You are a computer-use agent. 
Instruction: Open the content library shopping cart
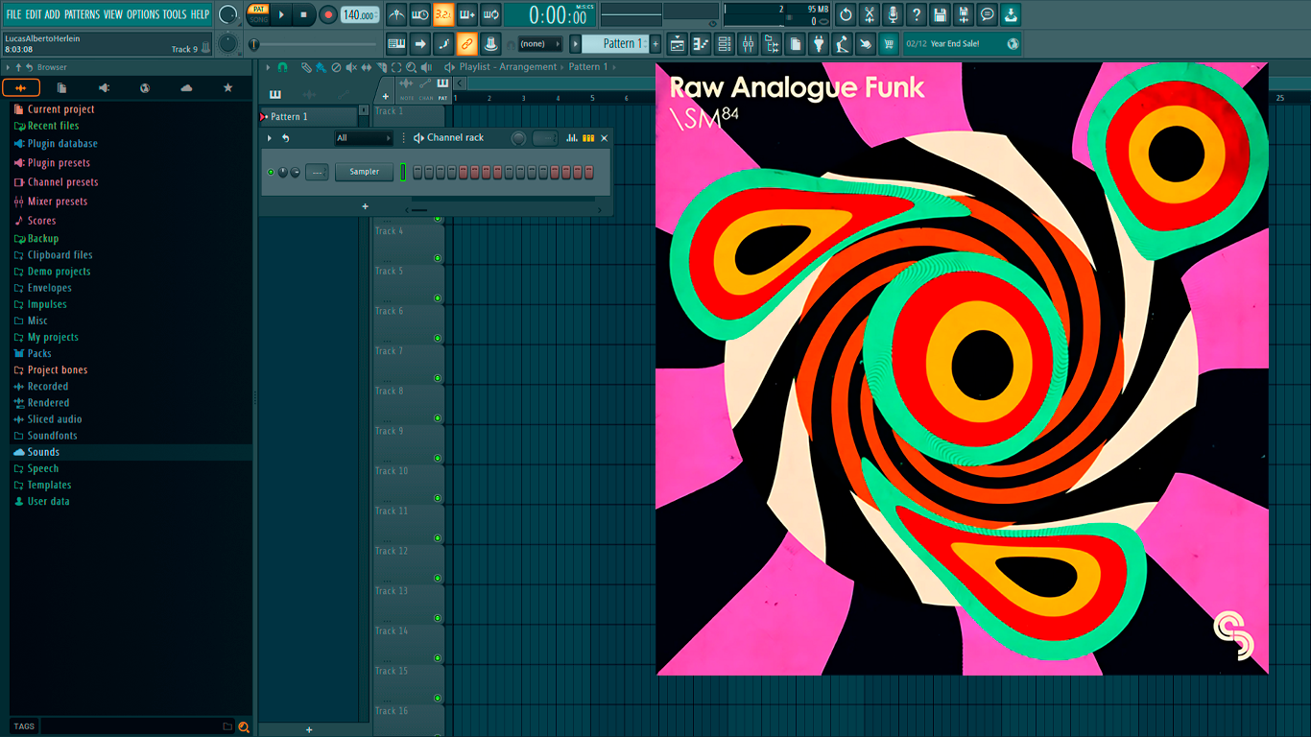coord(889,43)
